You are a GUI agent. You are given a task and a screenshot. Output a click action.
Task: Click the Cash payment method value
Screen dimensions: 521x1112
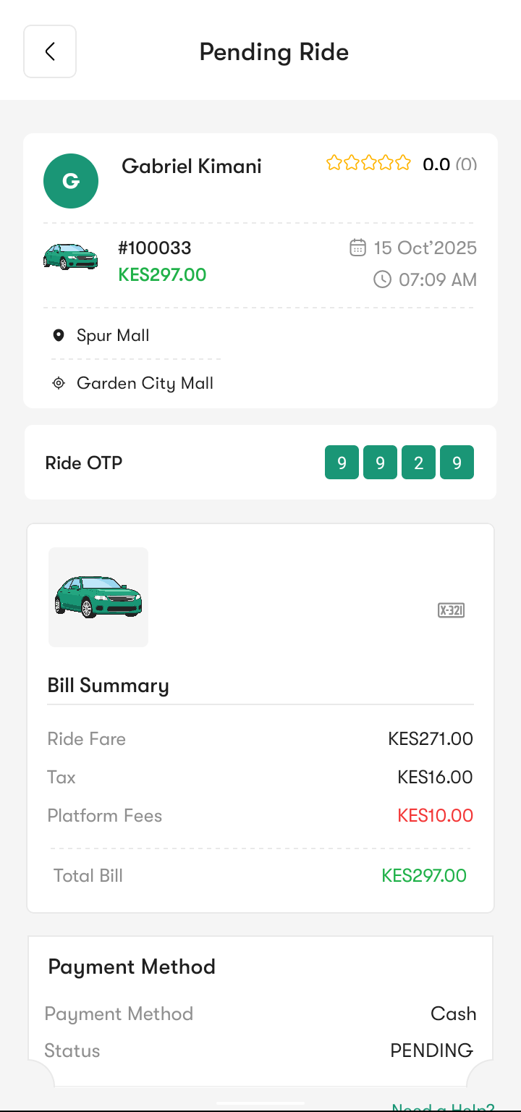[453, 1014]
